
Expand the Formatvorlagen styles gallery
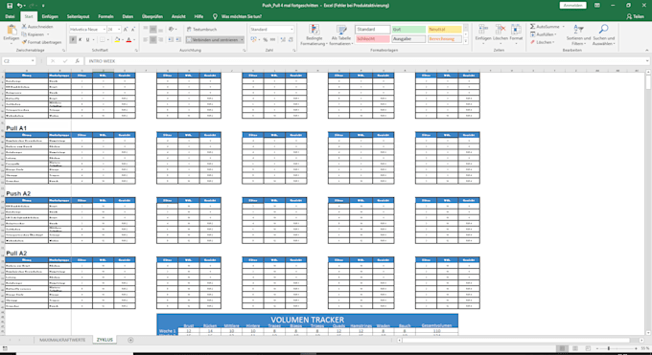(x=466, y=41)
